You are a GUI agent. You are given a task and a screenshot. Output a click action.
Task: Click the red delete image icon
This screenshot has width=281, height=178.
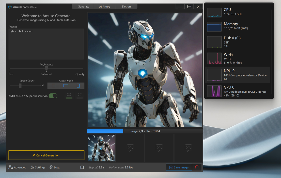(197, 167)
